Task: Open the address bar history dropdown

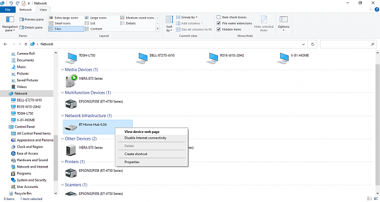Action: click(x=303, y=44)
